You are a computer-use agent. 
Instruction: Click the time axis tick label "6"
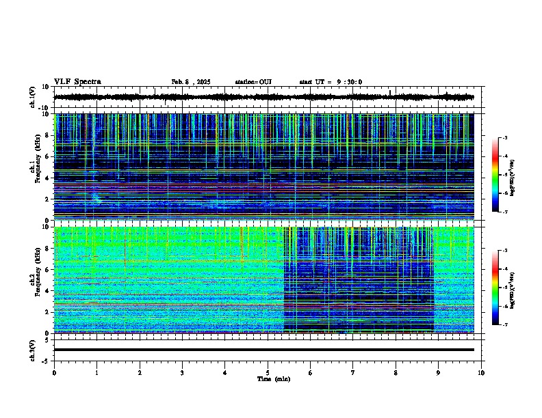tap(311, 373)
